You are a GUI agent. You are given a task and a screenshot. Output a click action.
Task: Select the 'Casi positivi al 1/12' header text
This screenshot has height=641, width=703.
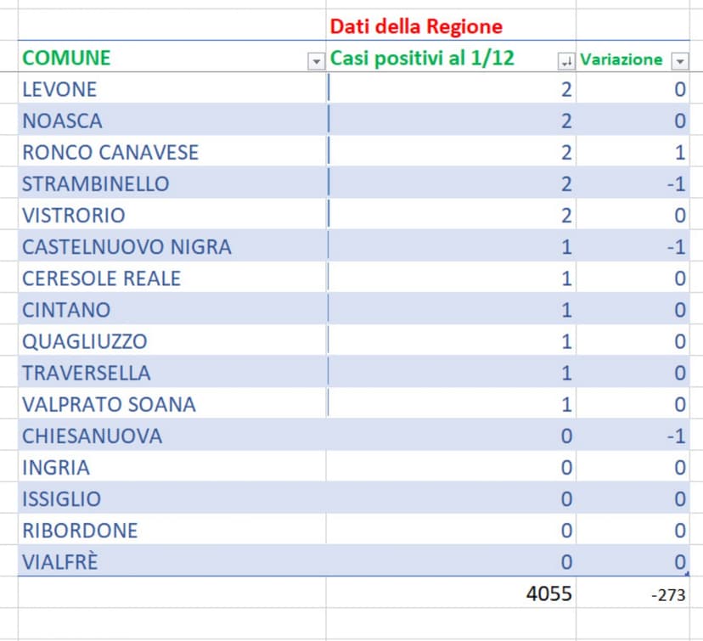(x=422, y=59)
